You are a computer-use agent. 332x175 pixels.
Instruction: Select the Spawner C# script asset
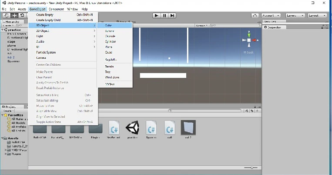[x=151, y=128]
